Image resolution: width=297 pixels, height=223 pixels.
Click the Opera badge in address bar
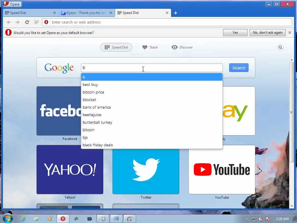point(46,22)
